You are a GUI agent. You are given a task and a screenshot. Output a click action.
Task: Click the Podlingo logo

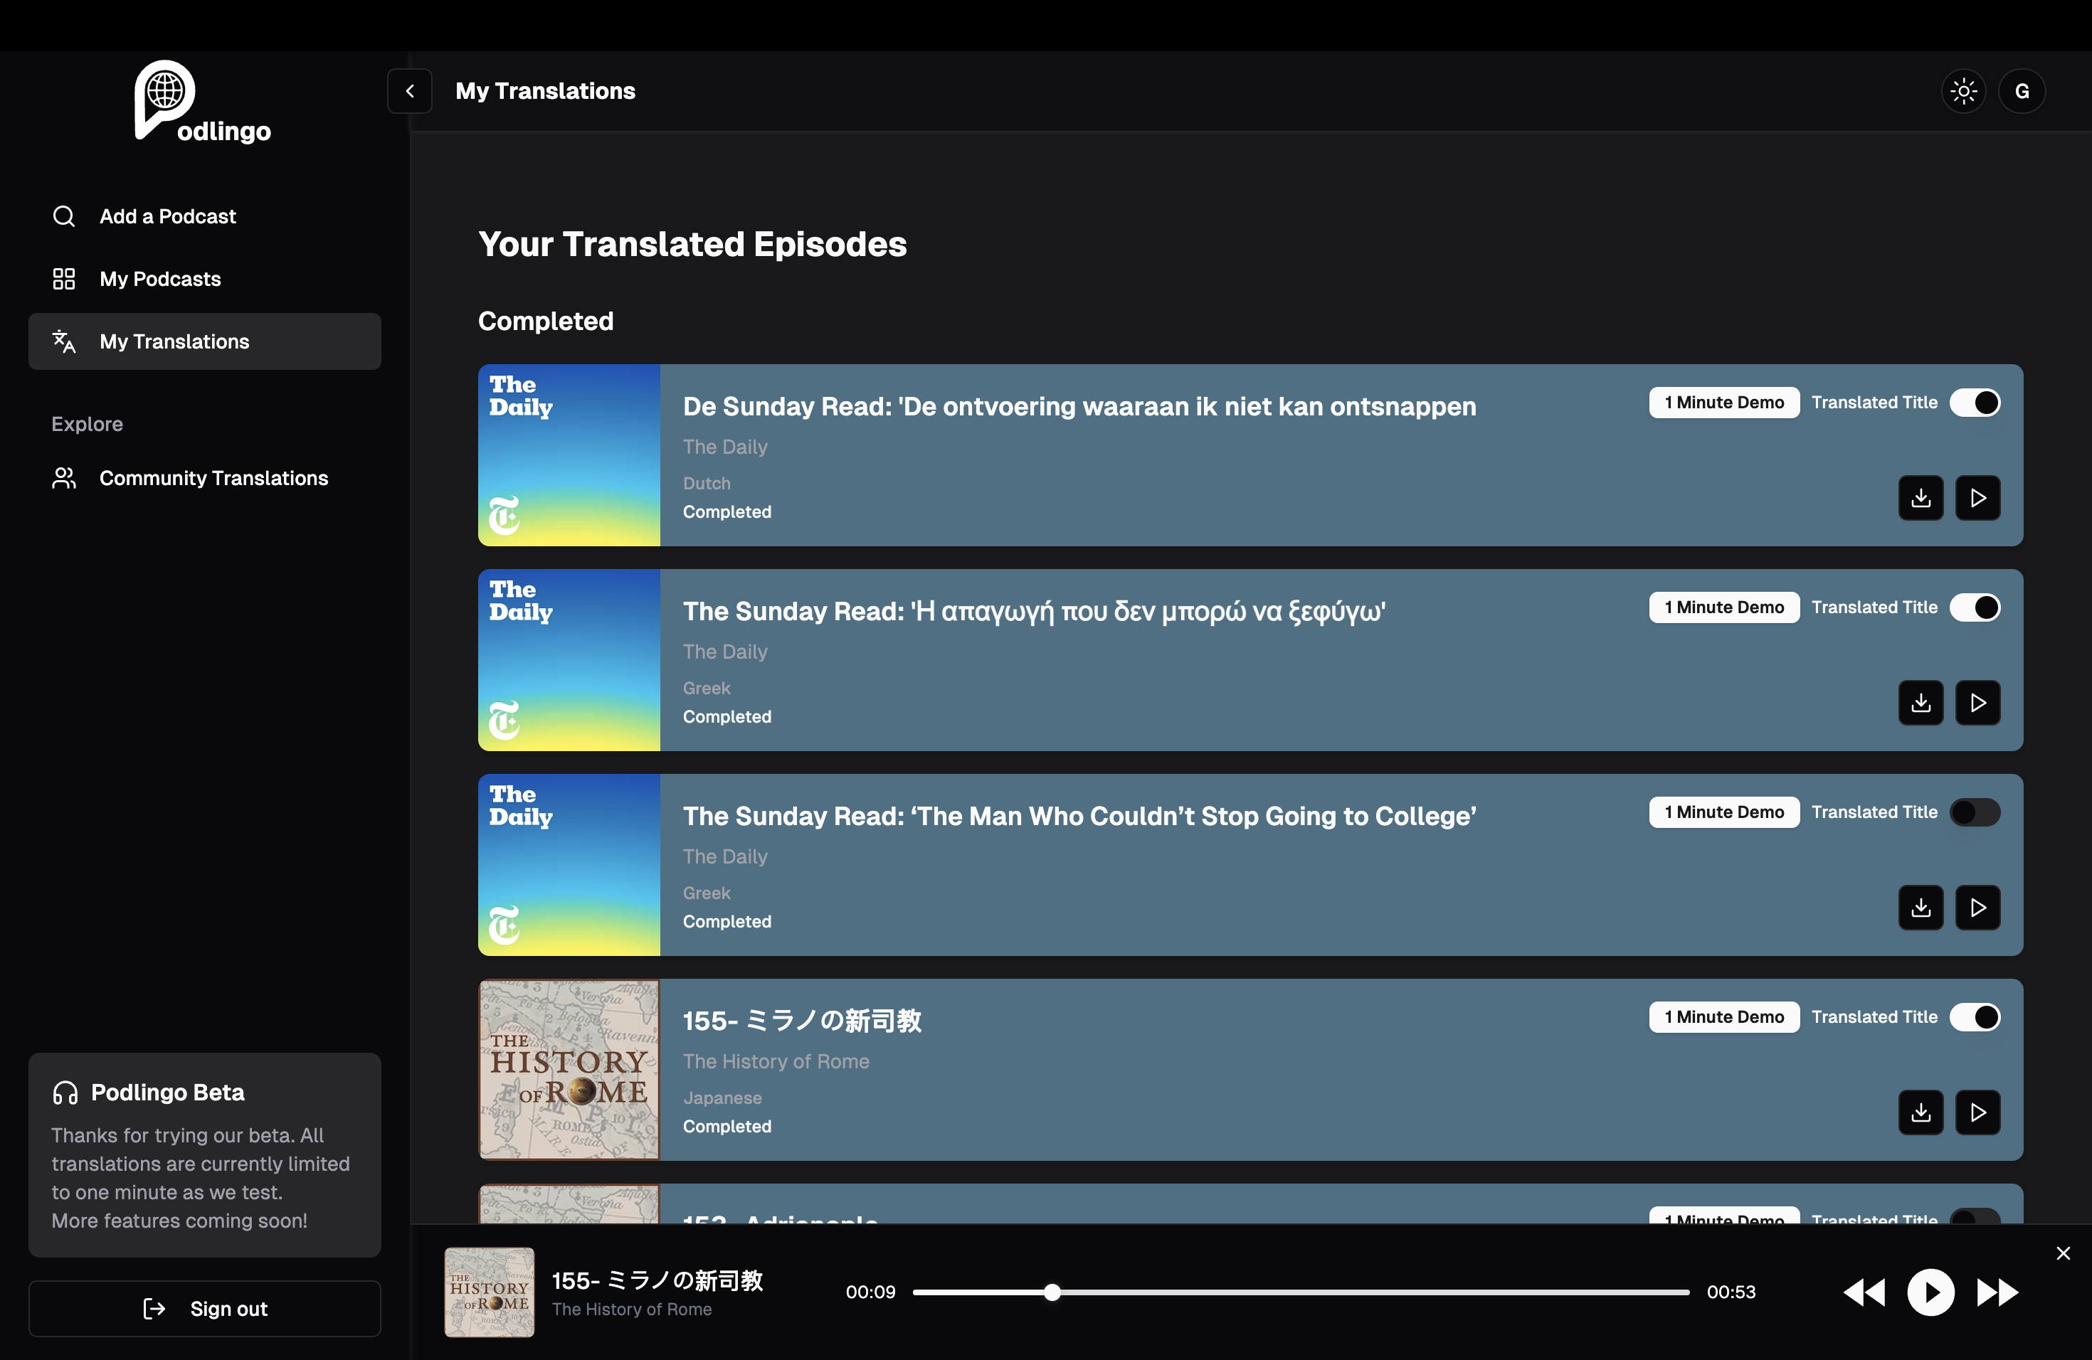tap(203, 102)
